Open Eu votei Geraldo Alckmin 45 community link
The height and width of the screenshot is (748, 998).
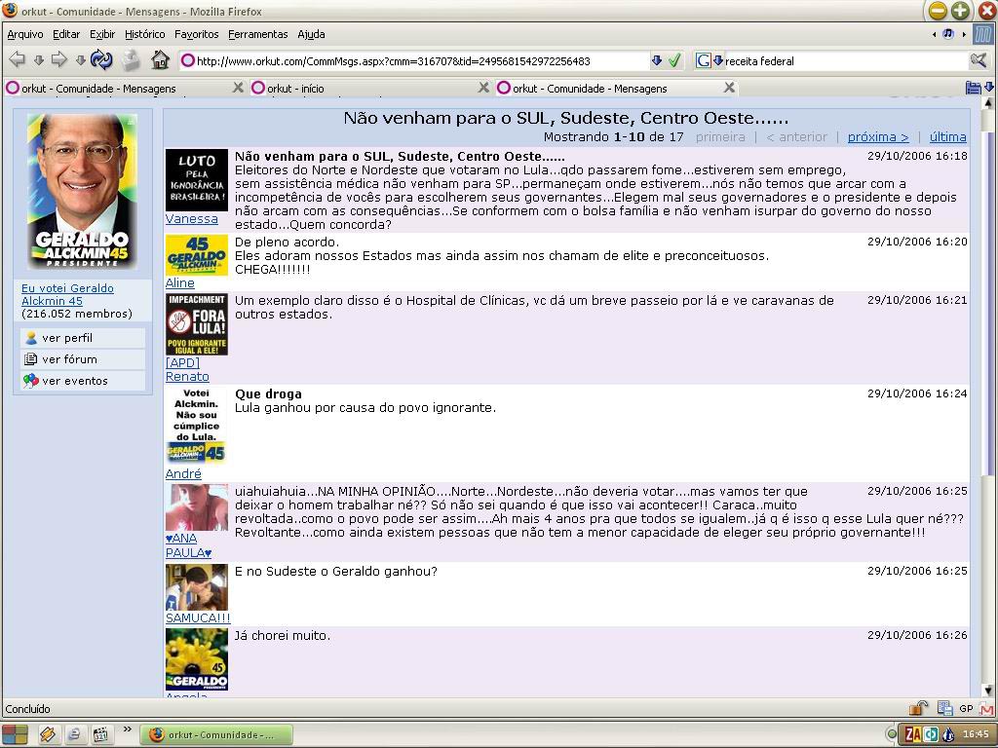coord(67,294)
